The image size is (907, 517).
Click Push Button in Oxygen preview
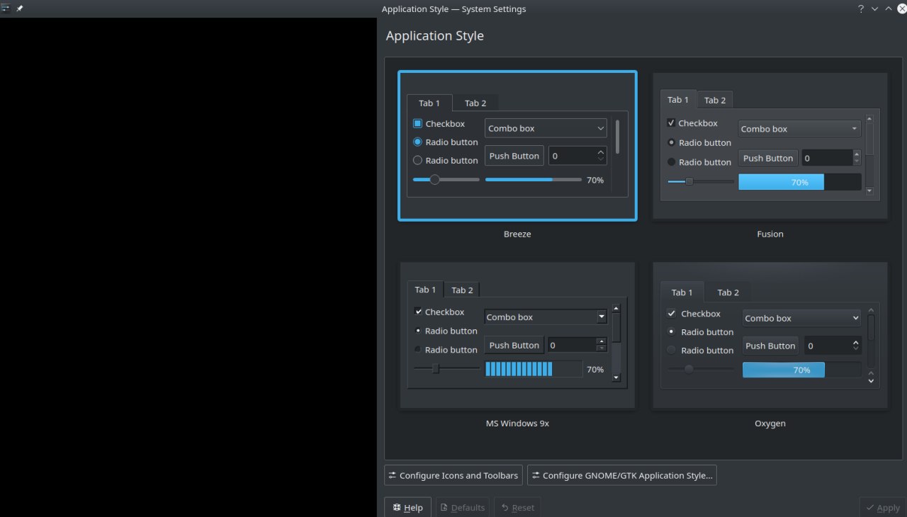pos(770,346)
